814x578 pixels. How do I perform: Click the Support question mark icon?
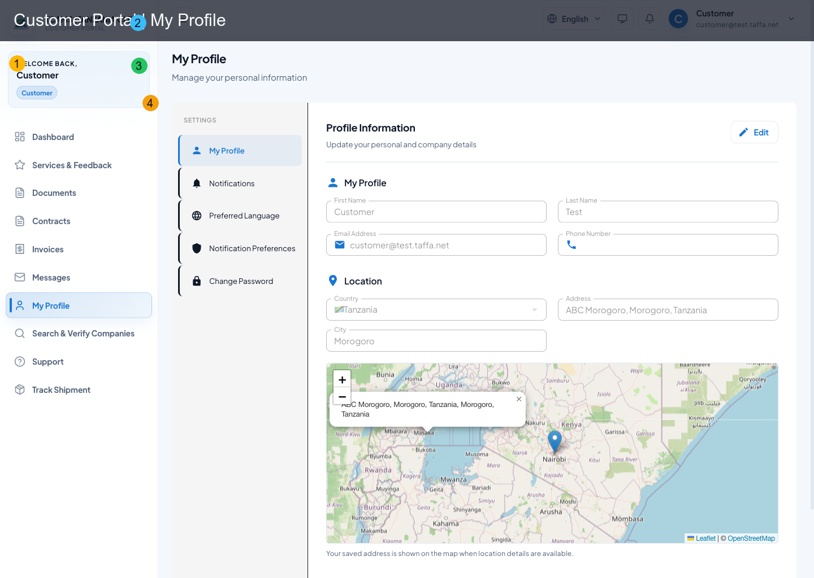pos(20,362)
